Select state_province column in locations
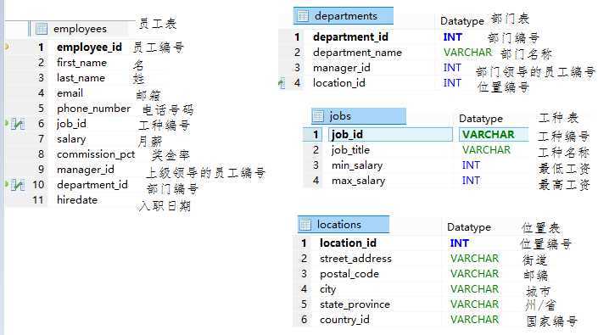 (355, 304)
